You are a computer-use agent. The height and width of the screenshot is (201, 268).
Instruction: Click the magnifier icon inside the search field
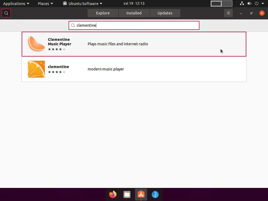[x=73, y=25]
